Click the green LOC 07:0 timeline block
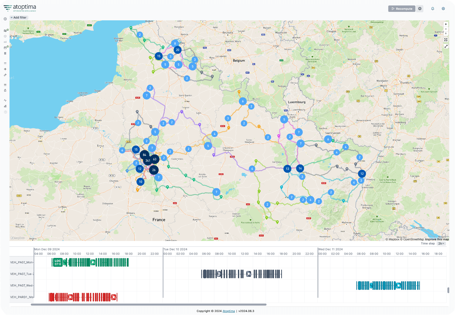The width and height of the screenshot is (455, 315). coord(58,262)
